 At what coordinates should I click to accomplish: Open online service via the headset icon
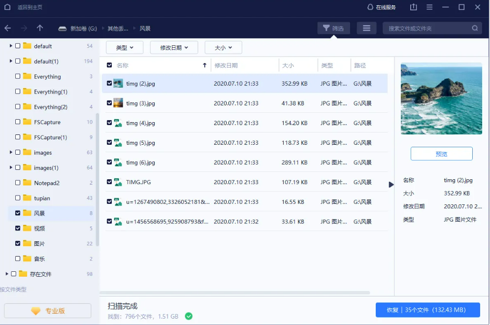[x=370, y=7]
